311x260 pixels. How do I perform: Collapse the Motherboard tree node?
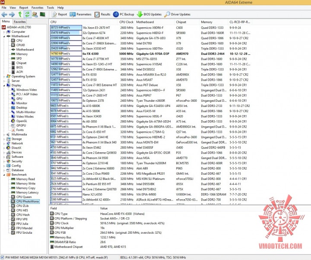[x=4, y=36]
